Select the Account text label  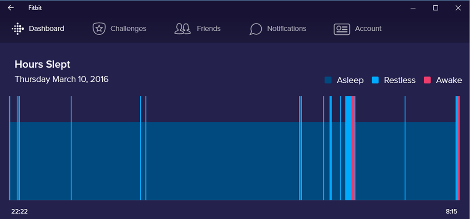pos(368,29)
